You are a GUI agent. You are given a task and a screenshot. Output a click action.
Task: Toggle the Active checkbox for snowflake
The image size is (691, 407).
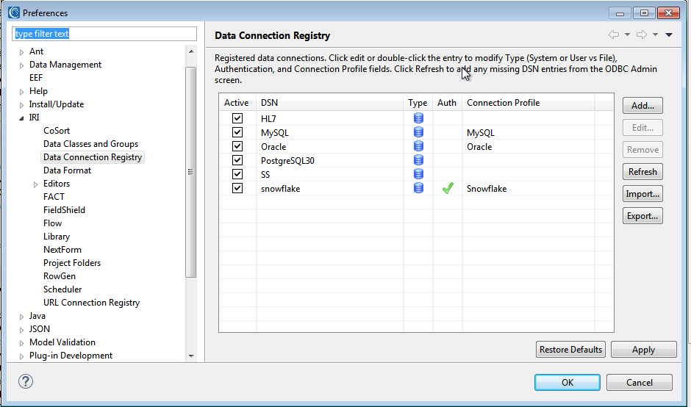237,188
